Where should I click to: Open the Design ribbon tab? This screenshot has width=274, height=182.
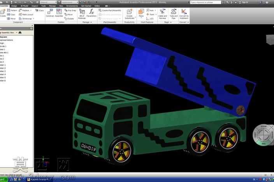click(14, 6)
